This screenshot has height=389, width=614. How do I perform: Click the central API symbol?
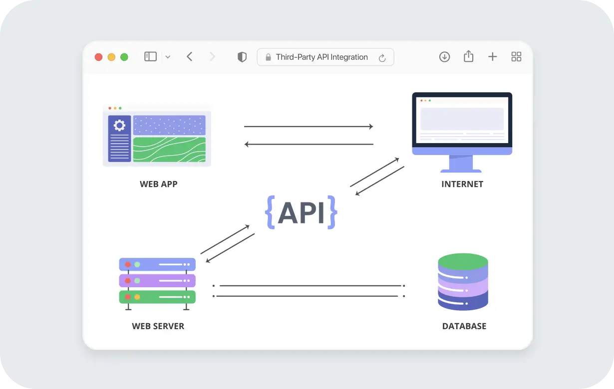(302, 211)
